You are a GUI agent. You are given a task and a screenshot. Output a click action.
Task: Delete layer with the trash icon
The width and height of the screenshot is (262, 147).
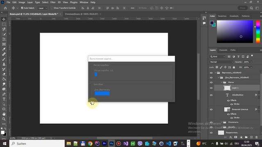[257, 137]
